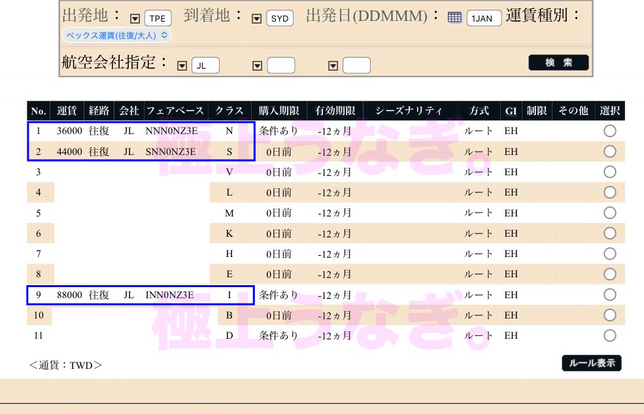Viewport: 644px width, 414px height.
Task: Click 条件あり in row No. 1
Action: click(x=279, y=131)
